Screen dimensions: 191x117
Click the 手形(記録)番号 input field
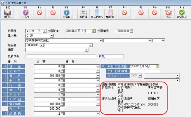[145, 71]
